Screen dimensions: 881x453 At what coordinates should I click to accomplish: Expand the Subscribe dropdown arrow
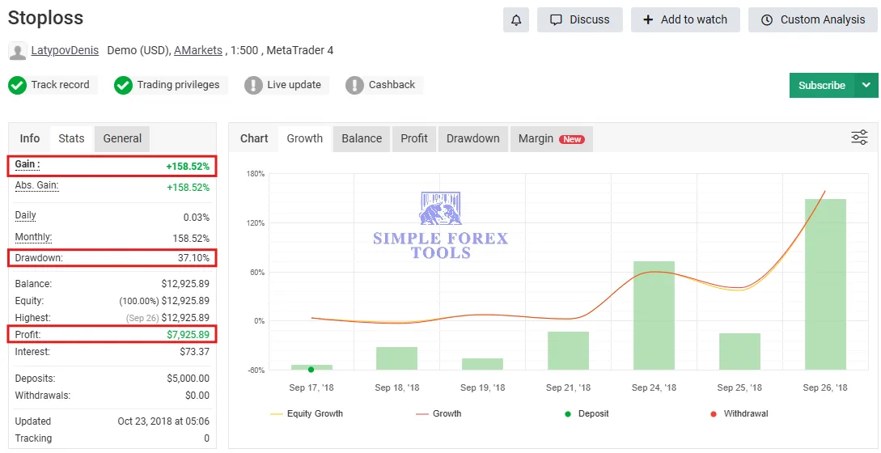pyautogui.click(x=866, y=85)
